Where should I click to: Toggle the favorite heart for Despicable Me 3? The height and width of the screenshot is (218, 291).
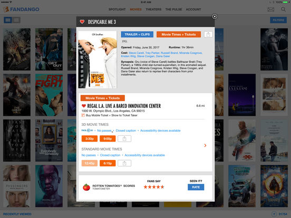[82, 22]
